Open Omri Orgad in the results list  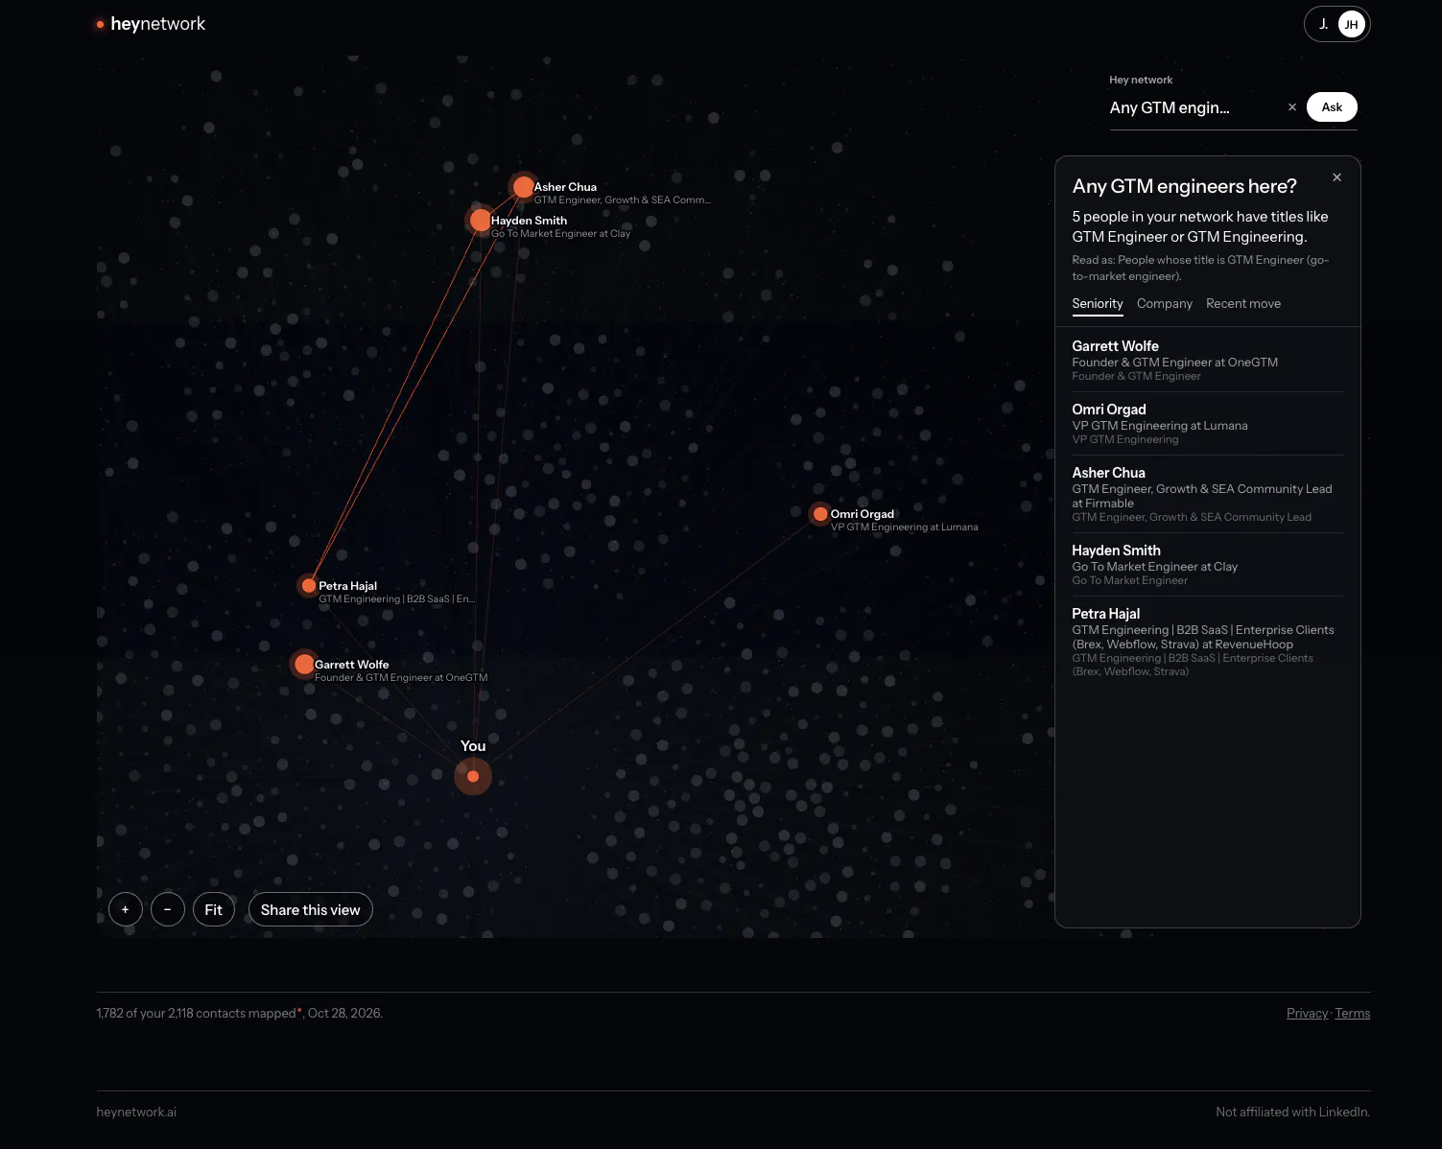(1207, 424)
